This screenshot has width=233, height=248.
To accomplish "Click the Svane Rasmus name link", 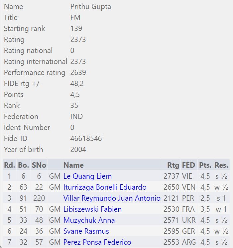I will coord(86,231).
